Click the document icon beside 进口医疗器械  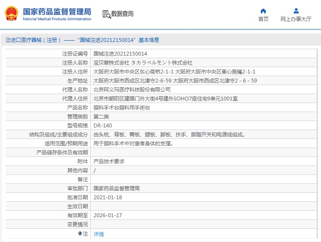pos(8,40)
